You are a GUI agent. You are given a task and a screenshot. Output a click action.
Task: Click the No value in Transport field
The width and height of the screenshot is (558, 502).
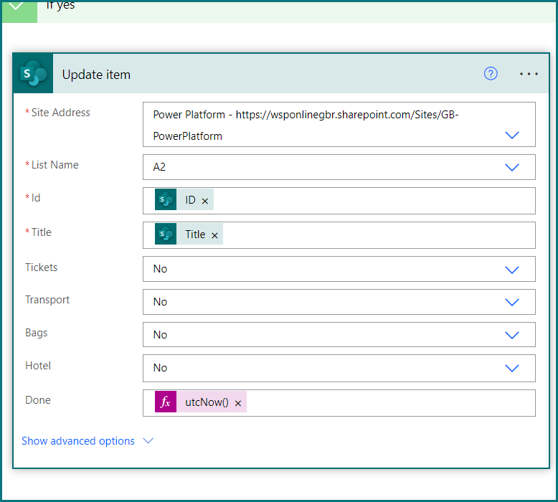point(160,302)
